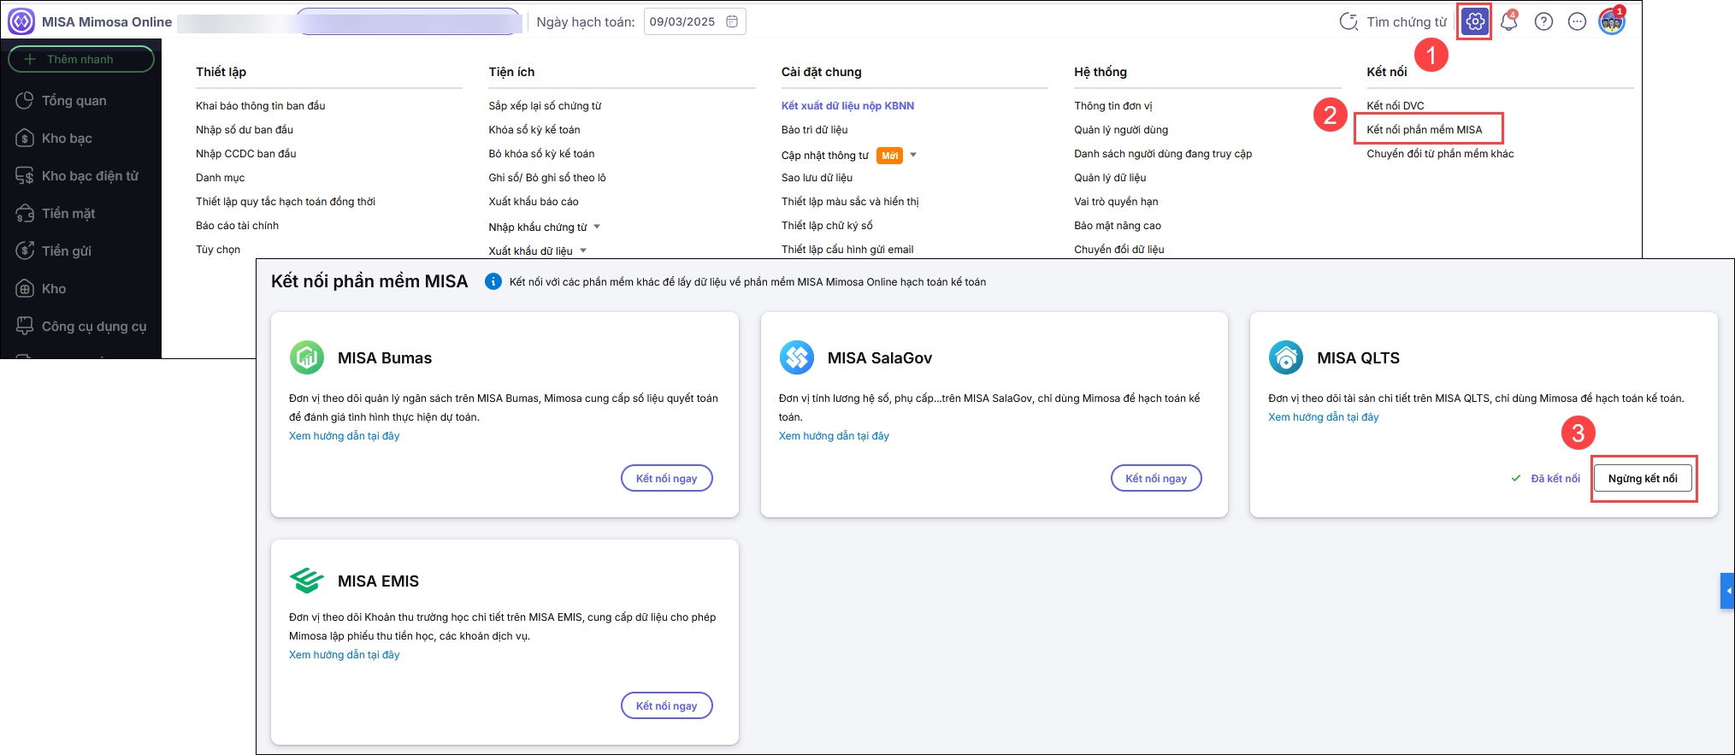
Task: Open the more options ellipsis icon
Action: tap(1578, 22)
